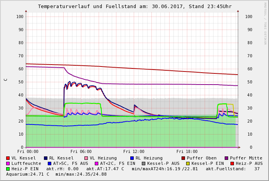Click the red VL Kessel legend swatch
Screen dimensions: 269x181
8,158
